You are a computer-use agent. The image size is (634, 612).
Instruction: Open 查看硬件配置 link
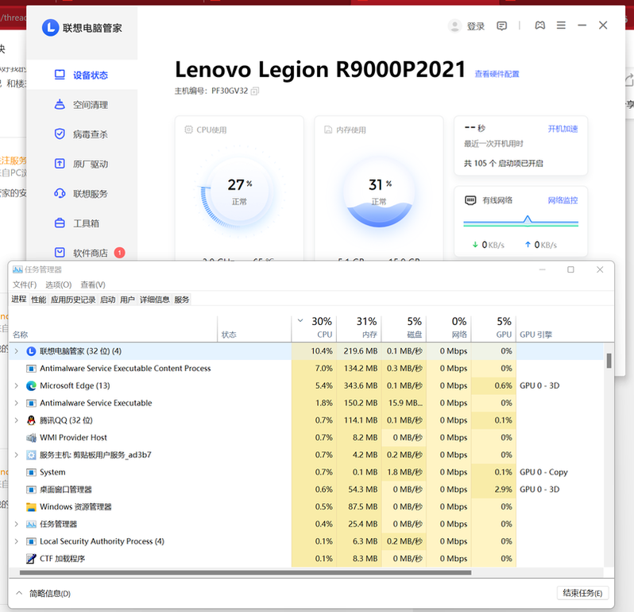[x=497, y=74]
